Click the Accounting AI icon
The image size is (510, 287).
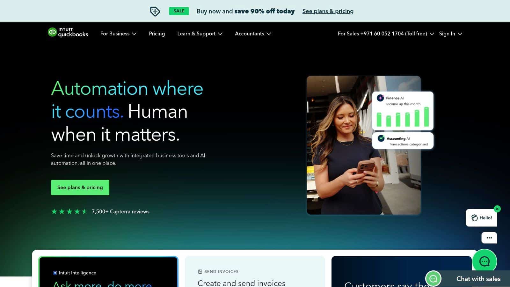[x=381, y=138]
